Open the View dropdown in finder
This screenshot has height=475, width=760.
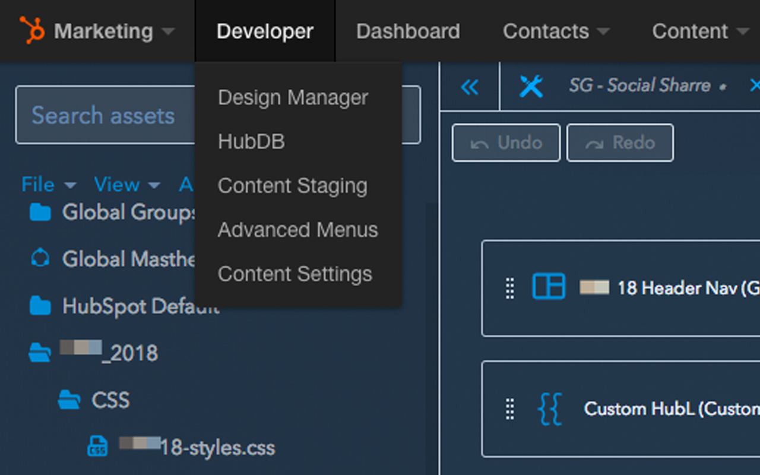[x=127, y=185]
